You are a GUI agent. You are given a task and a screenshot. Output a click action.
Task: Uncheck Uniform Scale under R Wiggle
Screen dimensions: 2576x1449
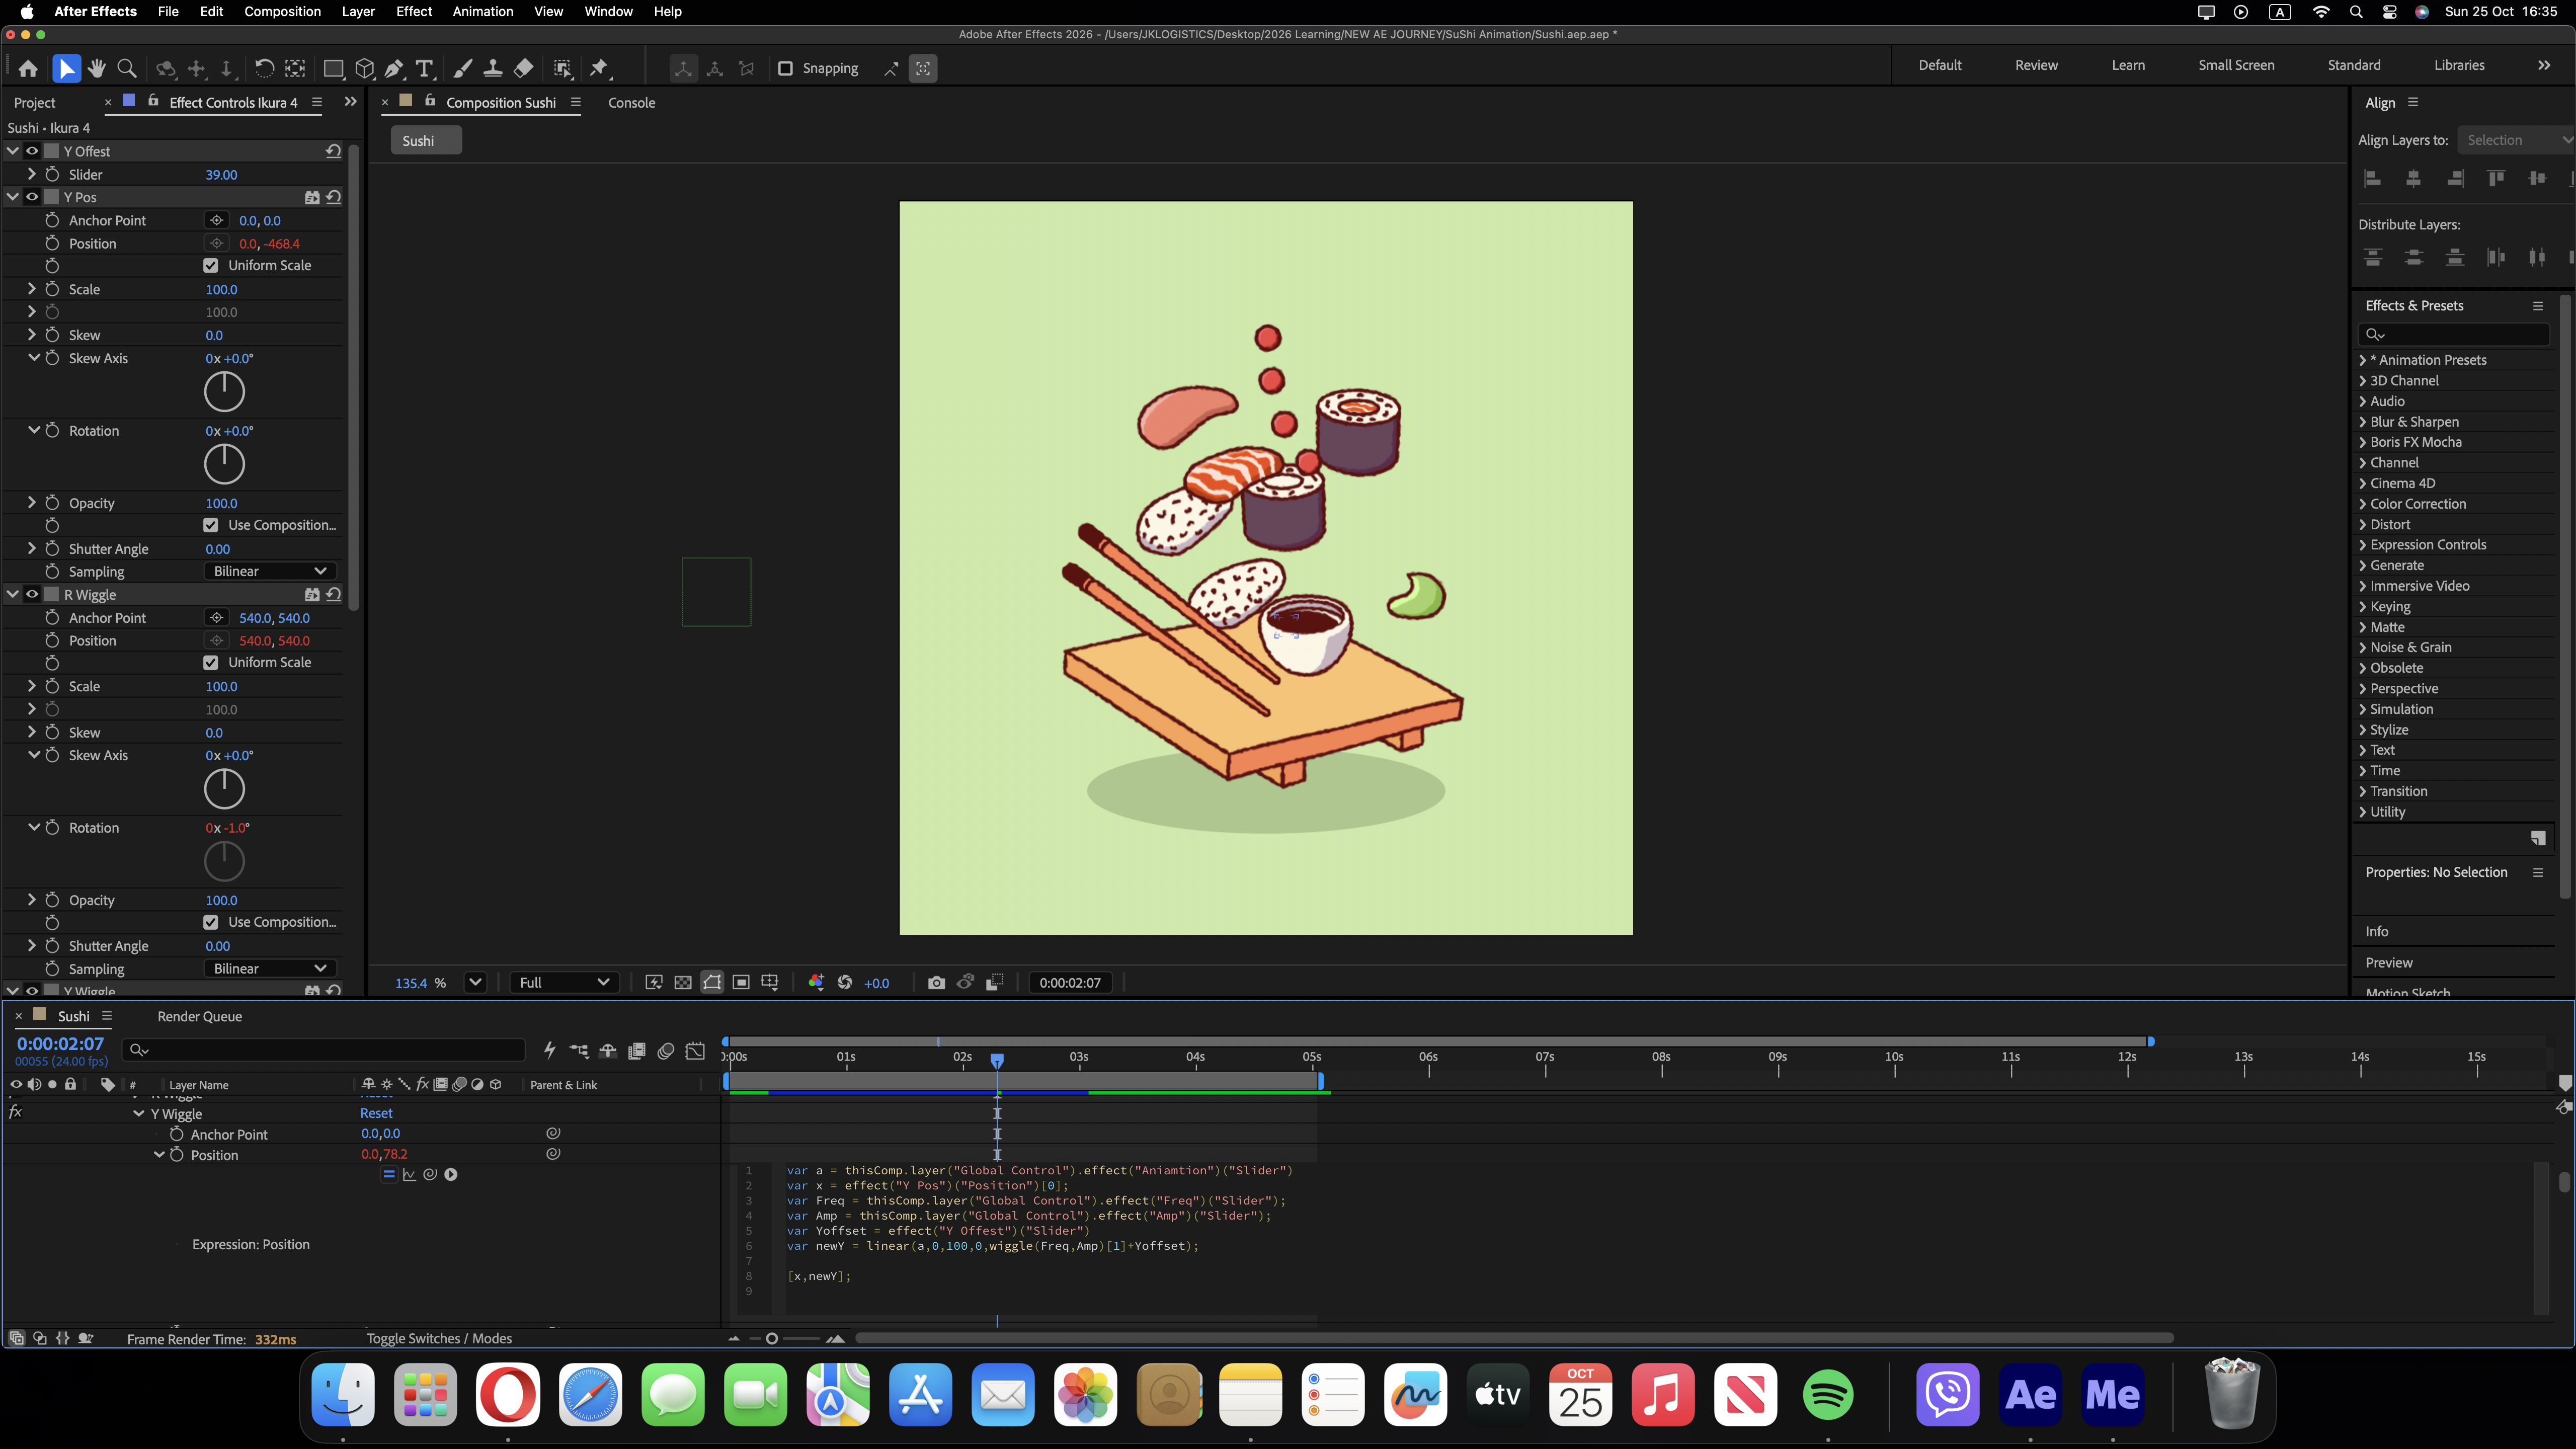coord(210,663)
